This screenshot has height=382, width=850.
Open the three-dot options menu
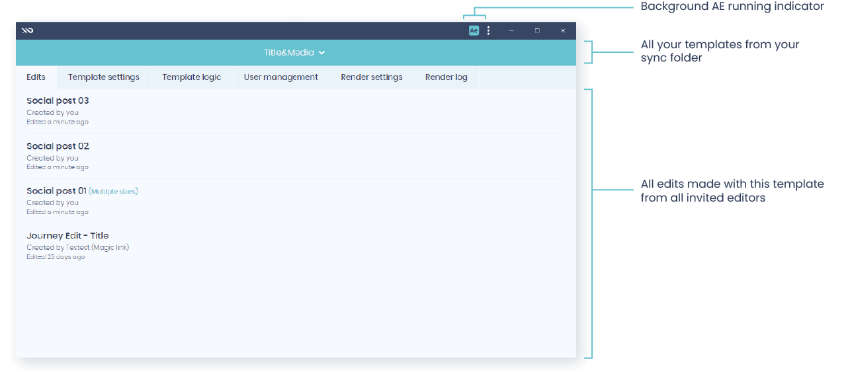coord(488,30)
